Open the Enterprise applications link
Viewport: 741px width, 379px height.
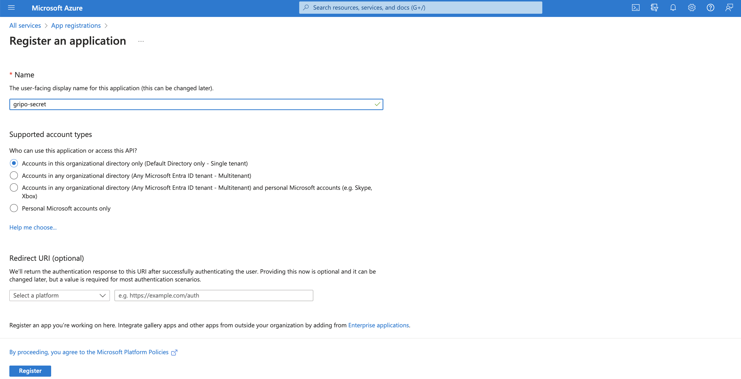(378, 325)
